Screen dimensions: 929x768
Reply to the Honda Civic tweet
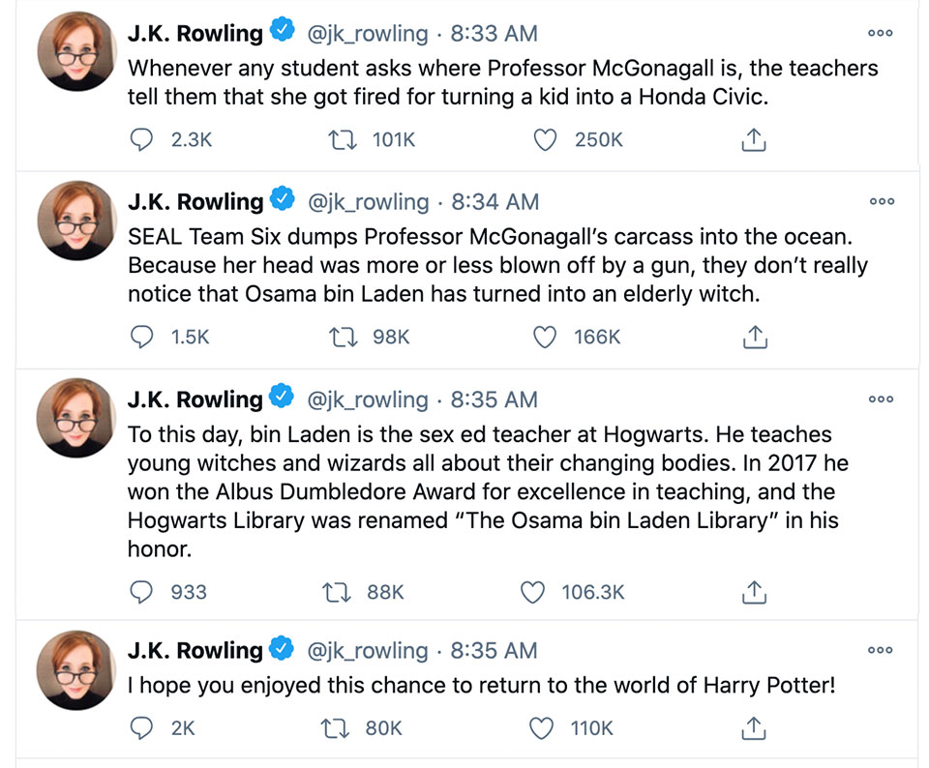pos(141,139)
